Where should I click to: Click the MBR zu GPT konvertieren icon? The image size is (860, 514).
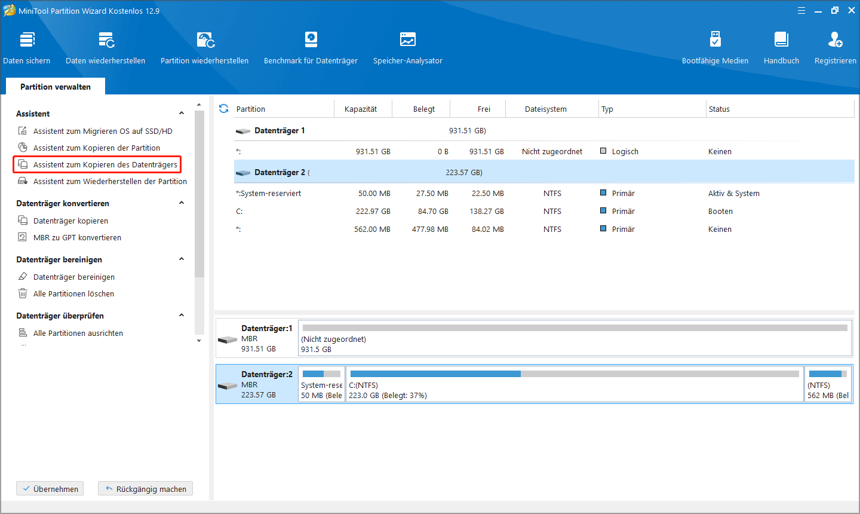click(23, 237)
